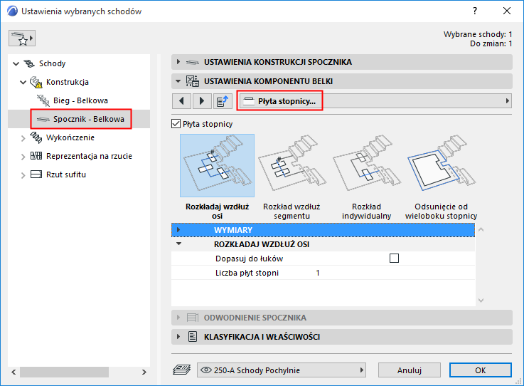
Task: Open the Favorites star button
Action: 22,38
